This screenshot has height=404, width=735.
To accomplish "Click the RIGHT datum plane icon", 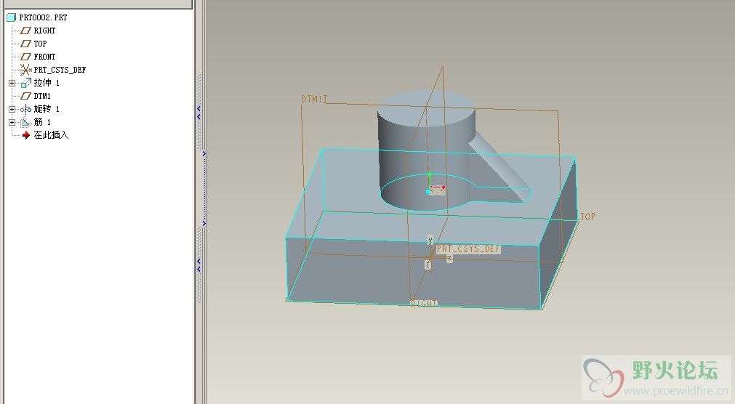I will point(25,31).
